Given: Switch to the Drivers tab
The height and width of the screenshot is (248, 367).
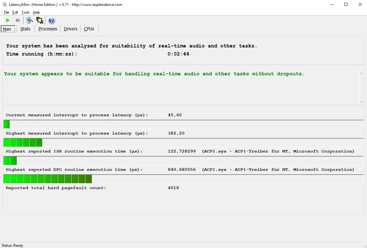Looking at the screenshot, I should click(x=70, y=29).
